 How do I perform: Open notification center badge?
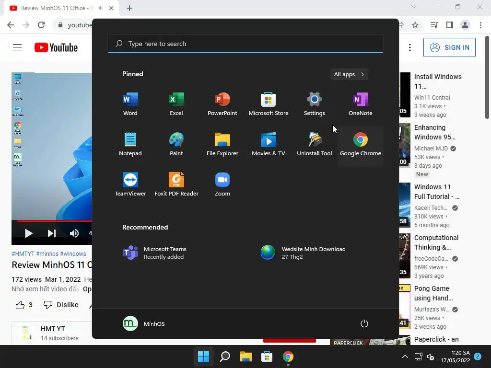click(x=478, y=356)
